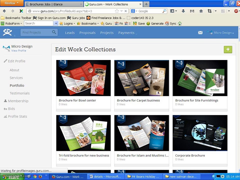The image size is (240, 180).
Task: Open the Guru jobs bookmark
Action: (x=76, y=18)
